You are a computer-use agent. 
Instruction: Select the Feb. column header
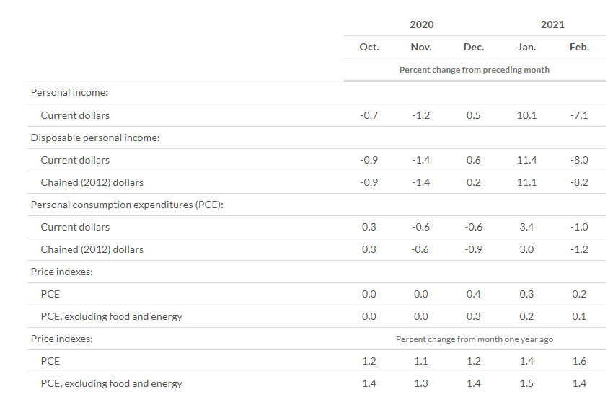pyautogui.click(x=579, y=47)
